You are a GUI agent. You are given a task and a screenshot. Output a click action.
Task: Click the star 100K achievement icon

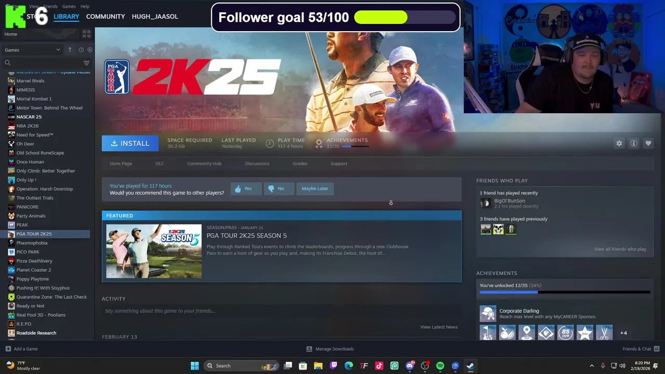pos(585,333)
